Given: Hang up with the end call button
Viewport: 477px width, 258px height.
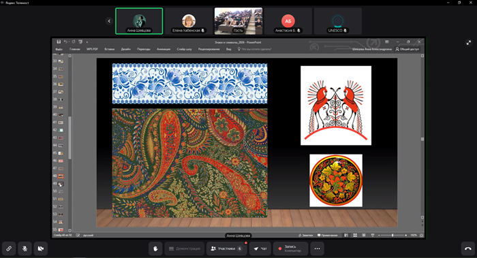Looking at the screenshot, I should 468,248.
